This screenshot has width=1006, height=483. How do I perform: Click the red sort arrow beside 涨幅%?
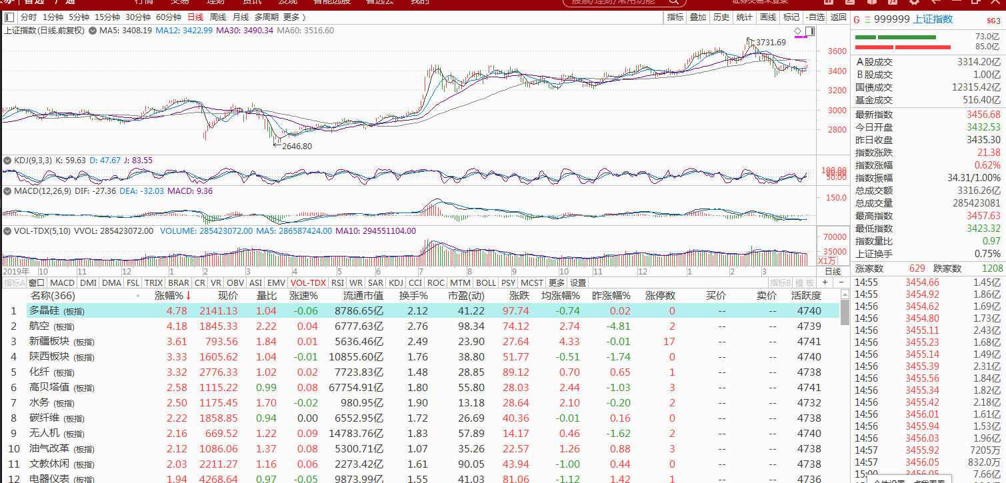click(x=189, y=295)
